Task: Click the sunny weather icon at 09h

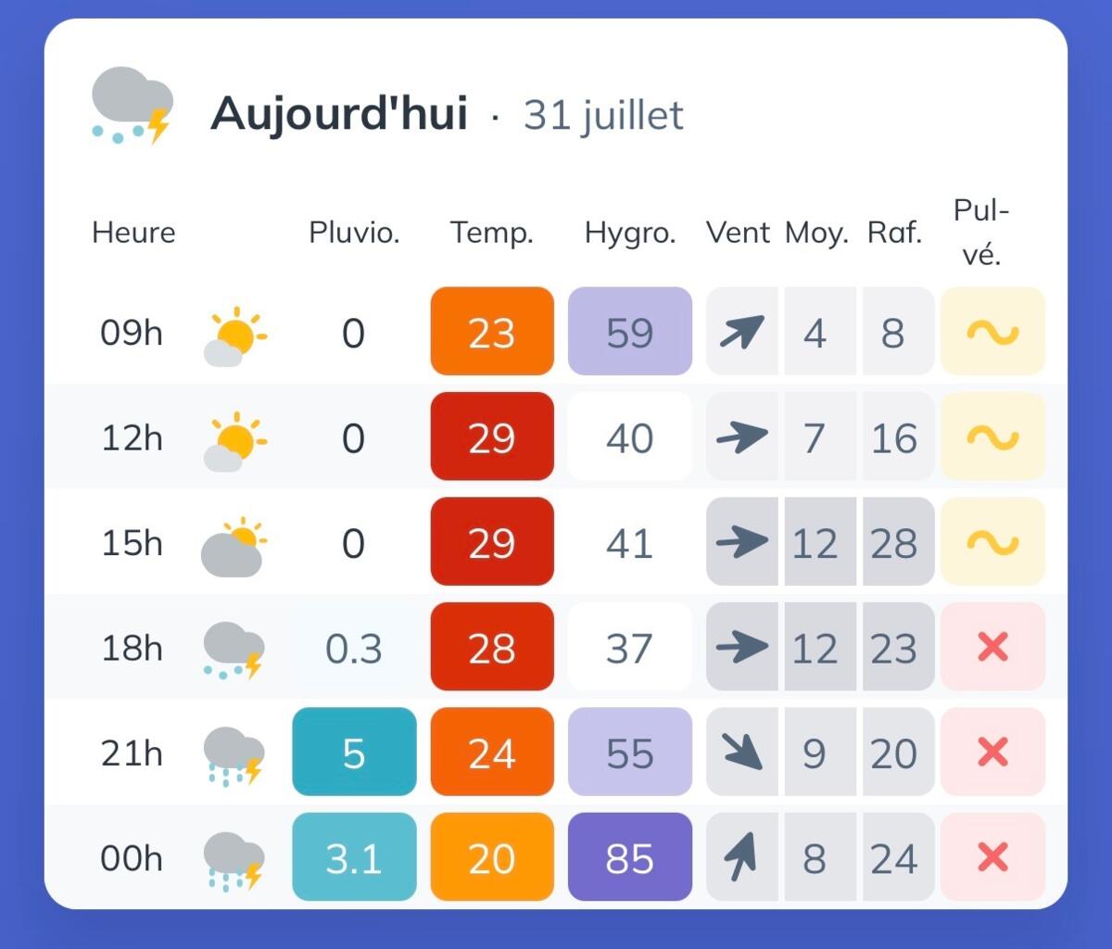Action: (235, 335)
